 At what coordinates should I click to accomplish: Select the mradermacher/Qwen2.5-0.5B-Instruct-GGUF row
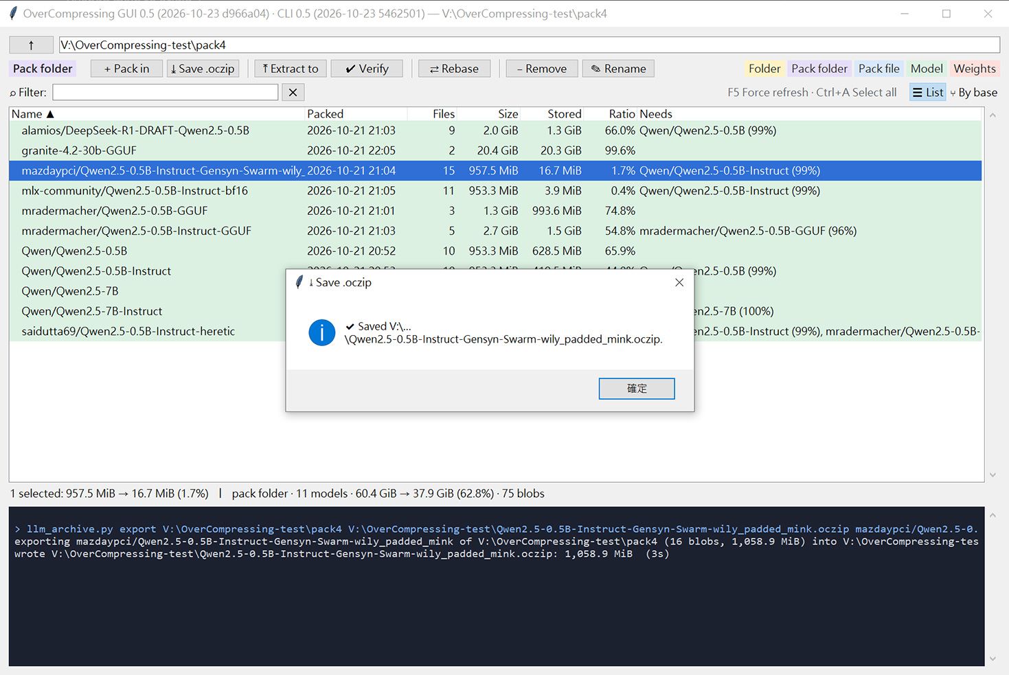pyautogui.click(x=495, y=231)
